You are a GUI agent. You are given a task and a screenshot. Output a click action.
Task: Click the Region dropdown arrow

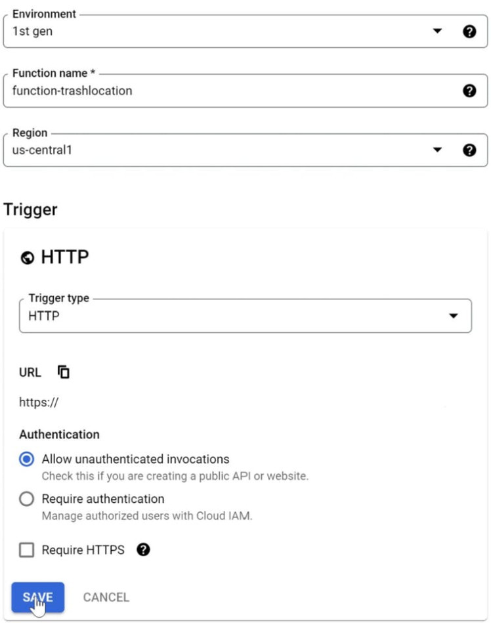point(438,150)
